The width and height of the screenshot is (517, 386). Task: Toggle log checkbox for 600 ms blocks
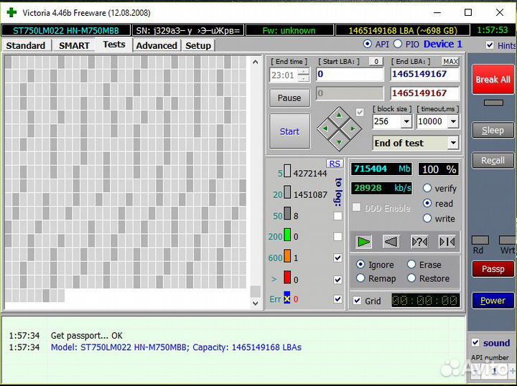tap(337, 258)
